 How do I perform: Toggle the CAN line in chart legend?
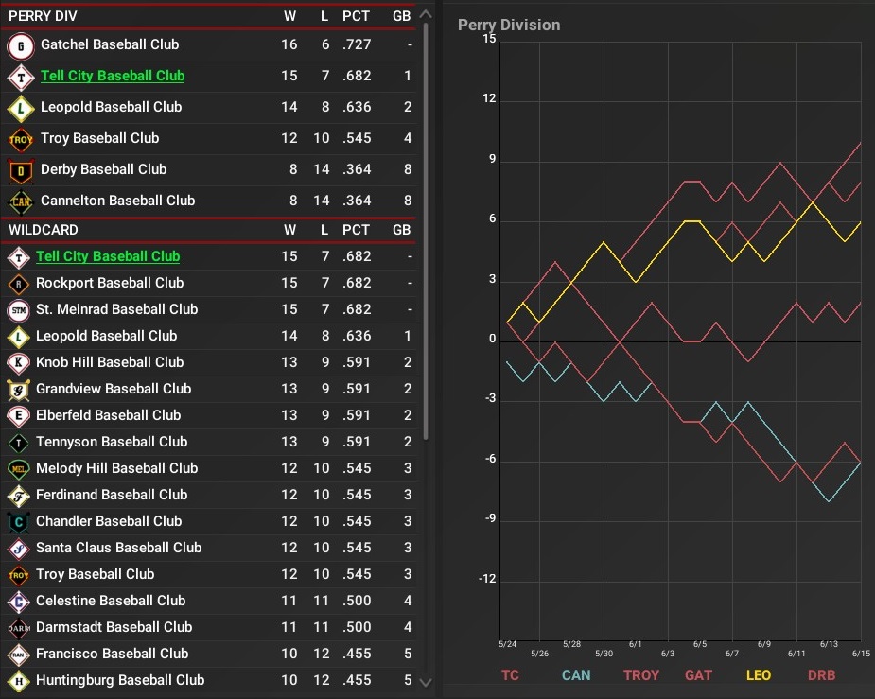click(x=575, y=675)
